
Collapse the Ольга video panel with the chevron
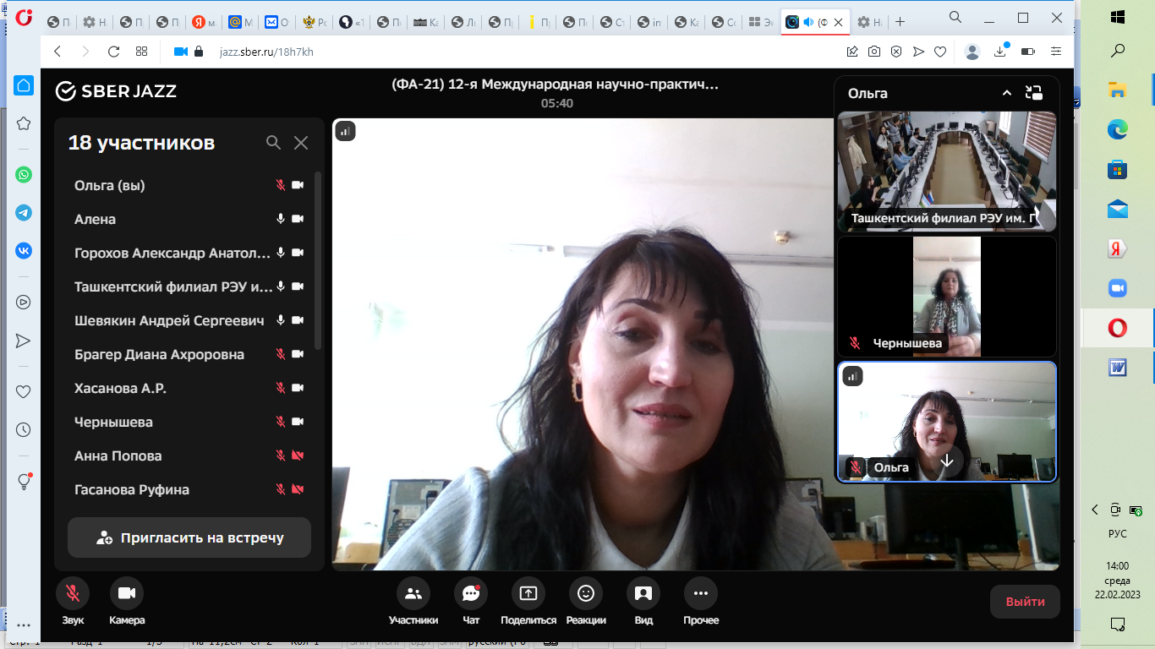(x=1007, y=93)
